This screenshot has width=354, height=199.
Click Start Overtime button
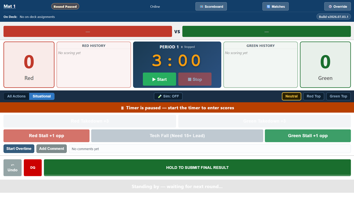[x=19, y=149]
